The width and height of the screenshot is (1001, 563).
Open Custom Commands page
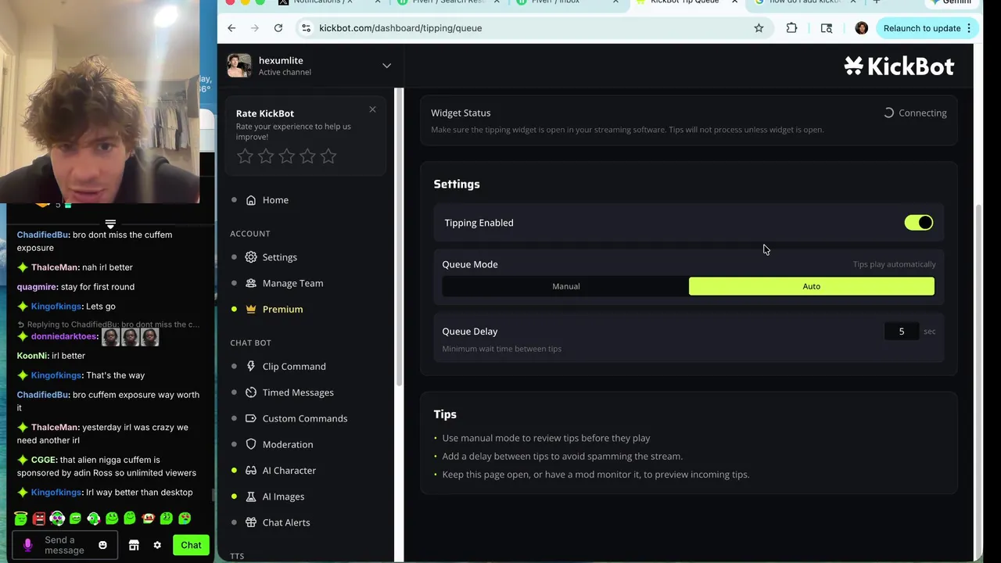tap(305, 418)
